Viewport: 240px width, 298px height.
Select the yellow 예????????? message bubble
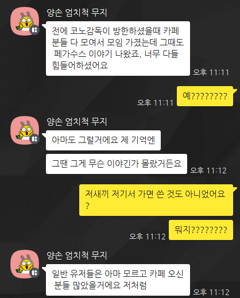click(x=205, y=96)
